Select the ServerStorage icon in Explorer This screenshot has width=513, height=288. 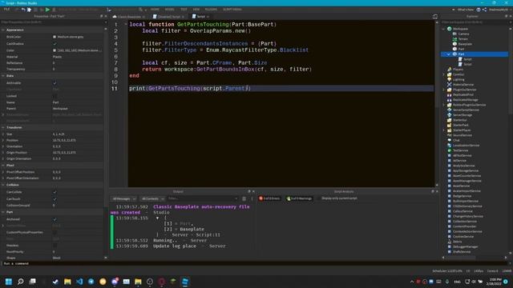pyautogui.click(x=450, y=115)
